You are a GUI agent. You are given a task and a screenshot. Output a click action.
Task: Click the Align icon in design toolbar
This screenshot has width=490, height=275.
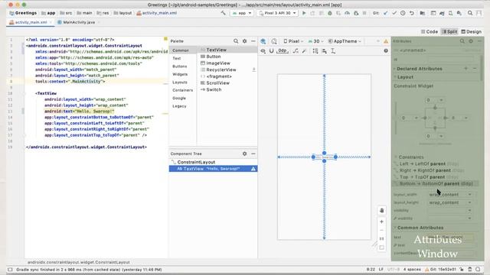pyautogui.click(x=325, y=51)
